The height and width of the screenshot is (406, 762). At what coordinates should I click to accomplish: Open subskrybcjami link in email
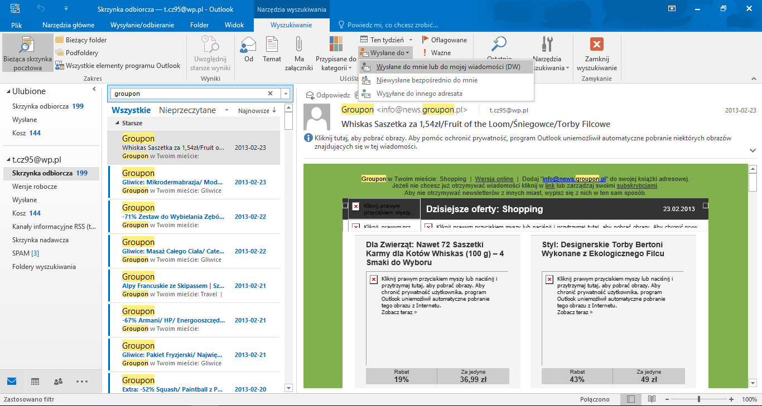pos(637,185)
